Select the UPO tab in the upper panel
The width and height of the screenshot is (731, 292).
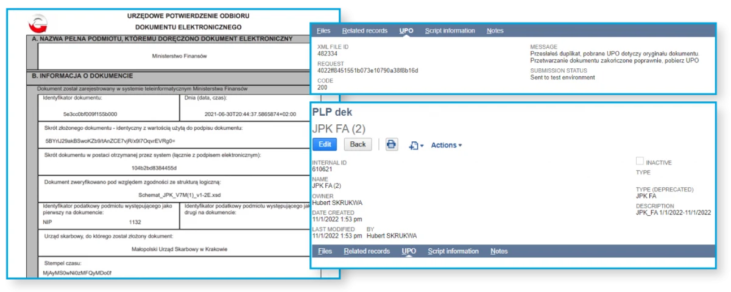406,30
